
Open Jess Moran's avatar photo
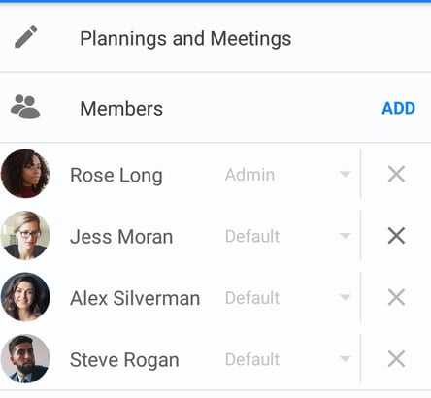click(x=25, y=235)
